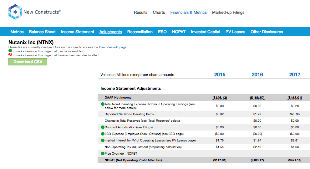The image size is (310, 169).
Task: Click the $2.19 Tax Adjustment value
Action: (257, 147)
